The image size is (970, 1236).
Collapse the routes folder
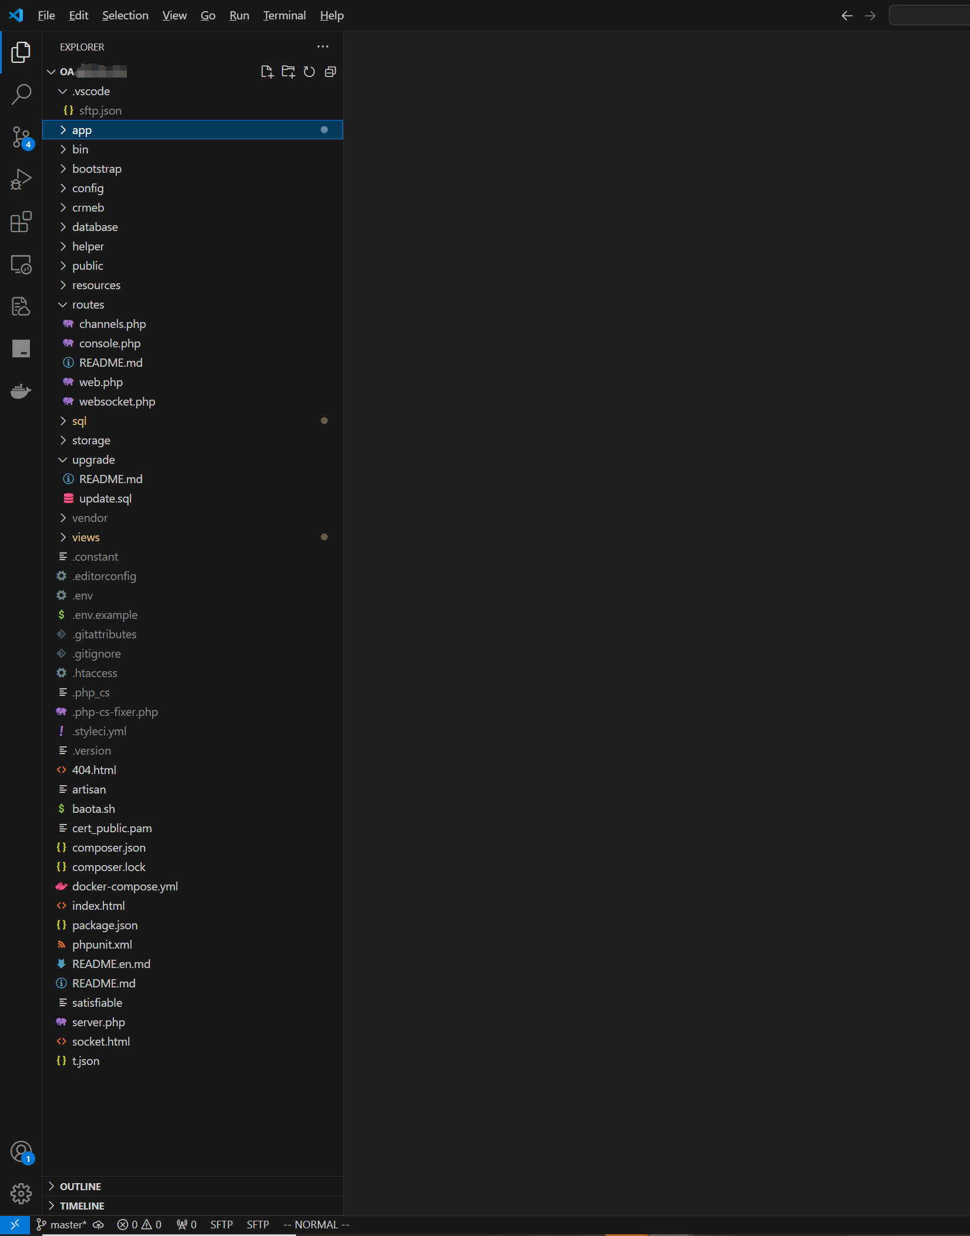[193, 304]
